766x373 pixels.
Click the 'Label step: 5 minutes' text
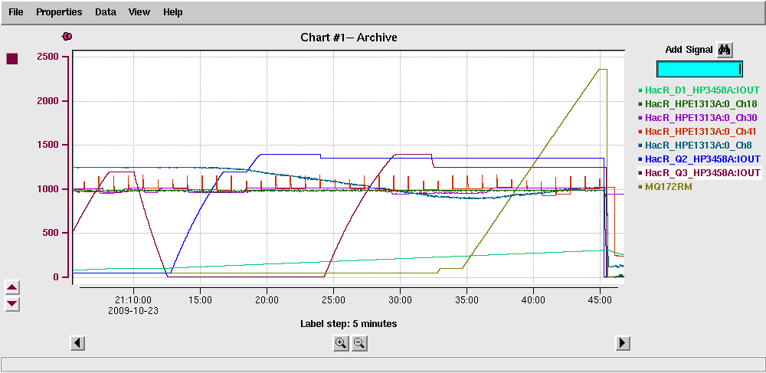(349, 324)
